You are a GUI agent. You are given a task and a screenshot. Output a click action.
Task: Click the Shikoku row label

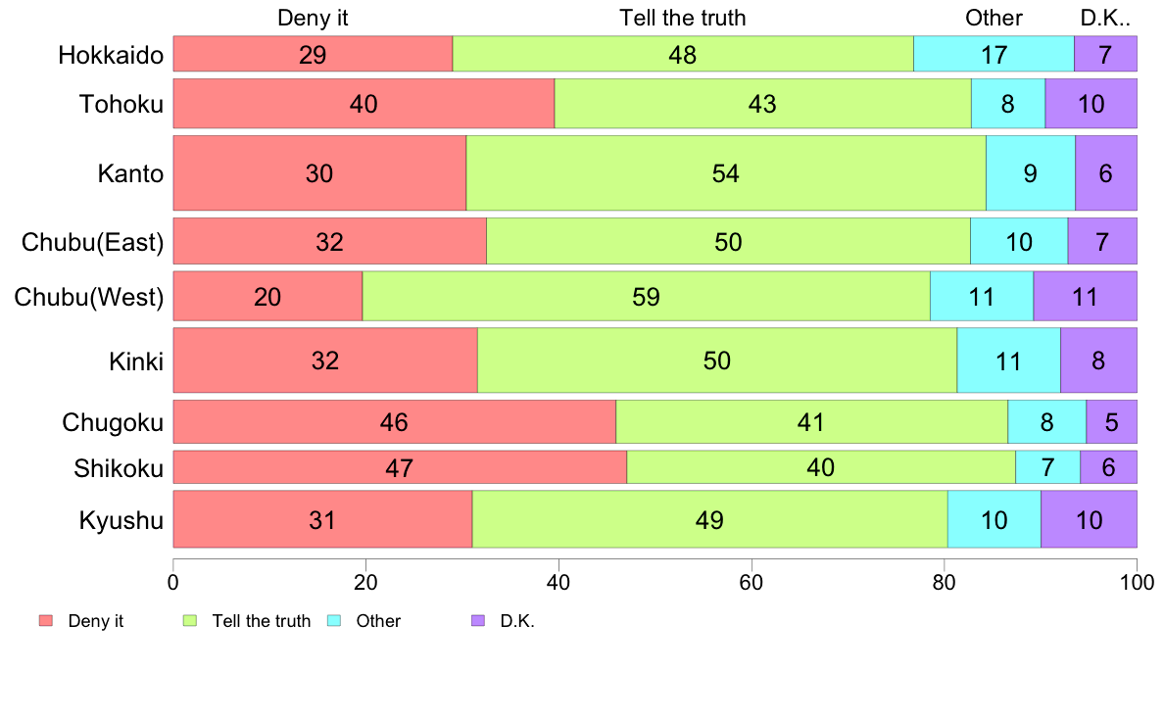coord(118,468)
